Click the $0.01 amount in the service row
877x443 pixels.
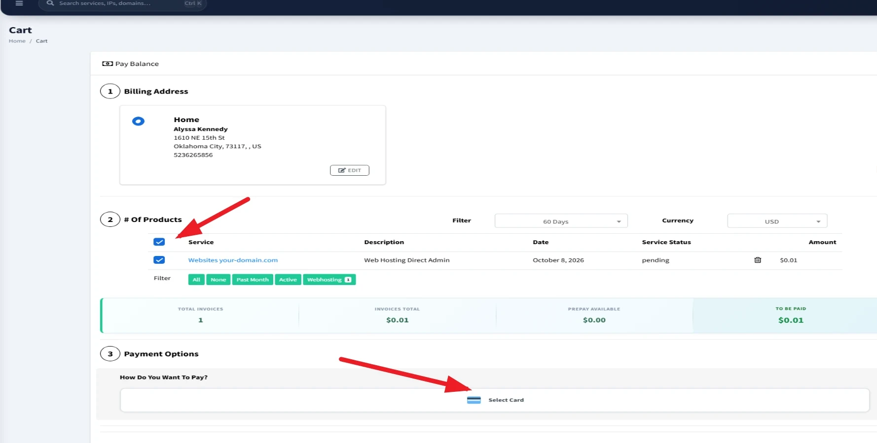coord(788,260)
